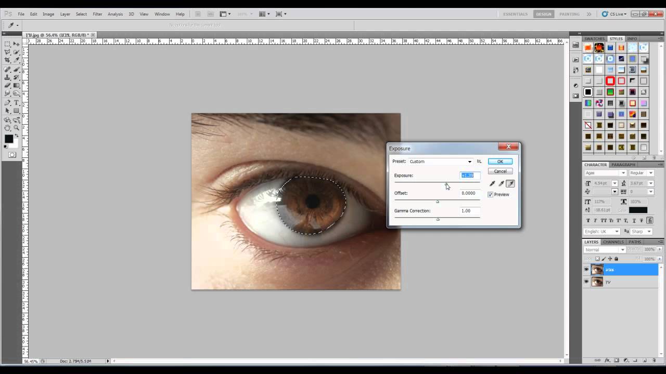Hide the top selected layer

(x=586, y=270)
